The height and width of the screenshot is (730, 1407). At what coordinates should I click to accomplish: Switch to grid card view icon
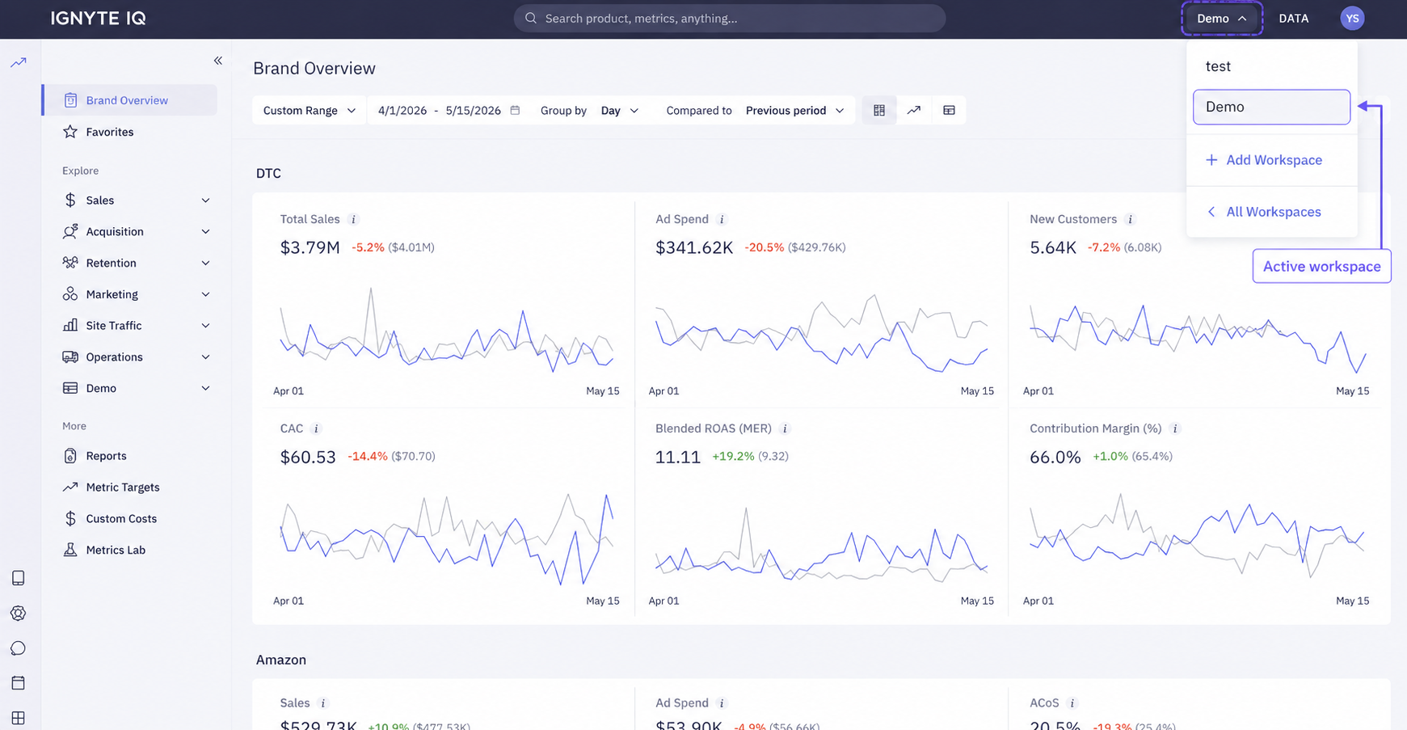tap(879, 111)
